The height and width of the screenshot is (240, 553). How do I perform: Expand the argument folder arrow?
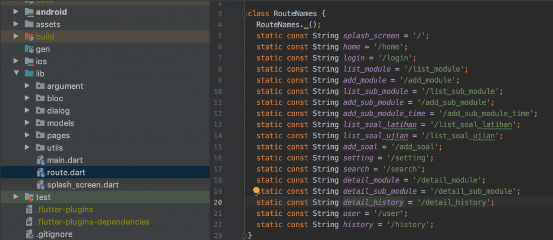(27, 86)
